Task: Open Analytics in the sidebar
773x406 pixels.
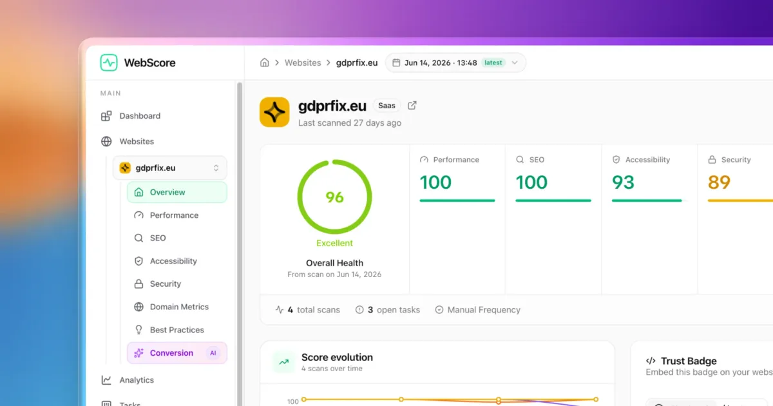Action: coord(128,380)
